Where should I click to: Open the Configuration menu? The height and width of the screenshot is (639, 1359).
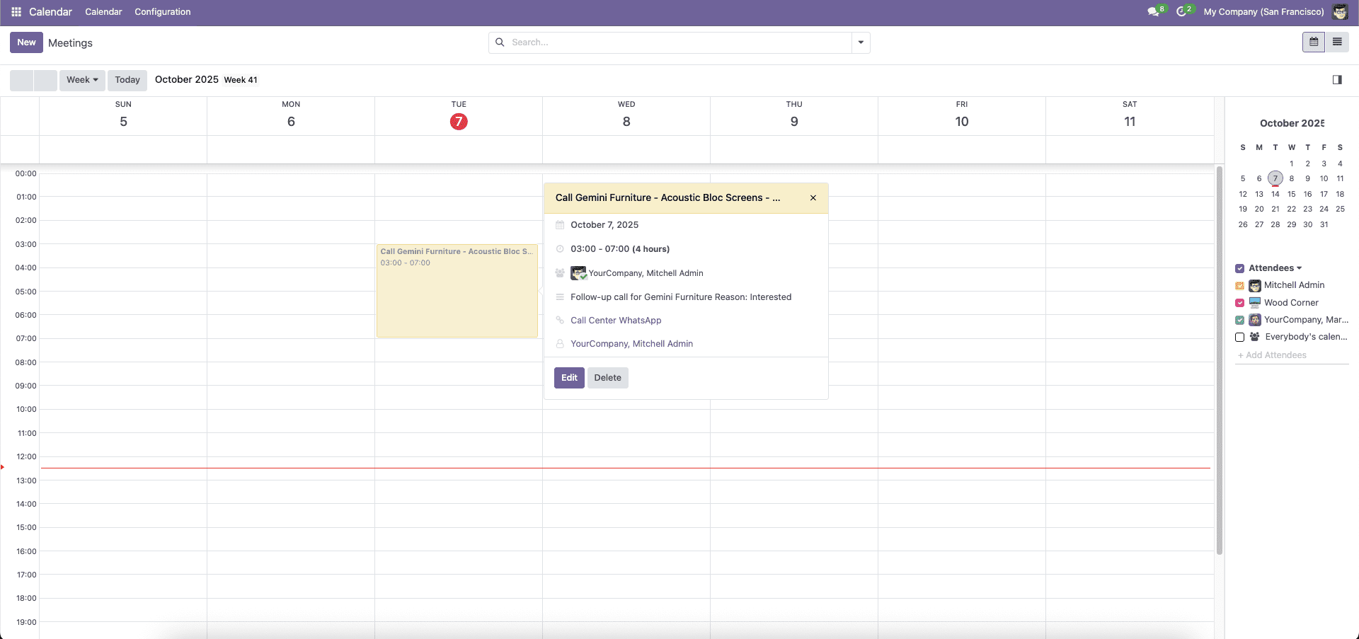click(x=163, y=12)
